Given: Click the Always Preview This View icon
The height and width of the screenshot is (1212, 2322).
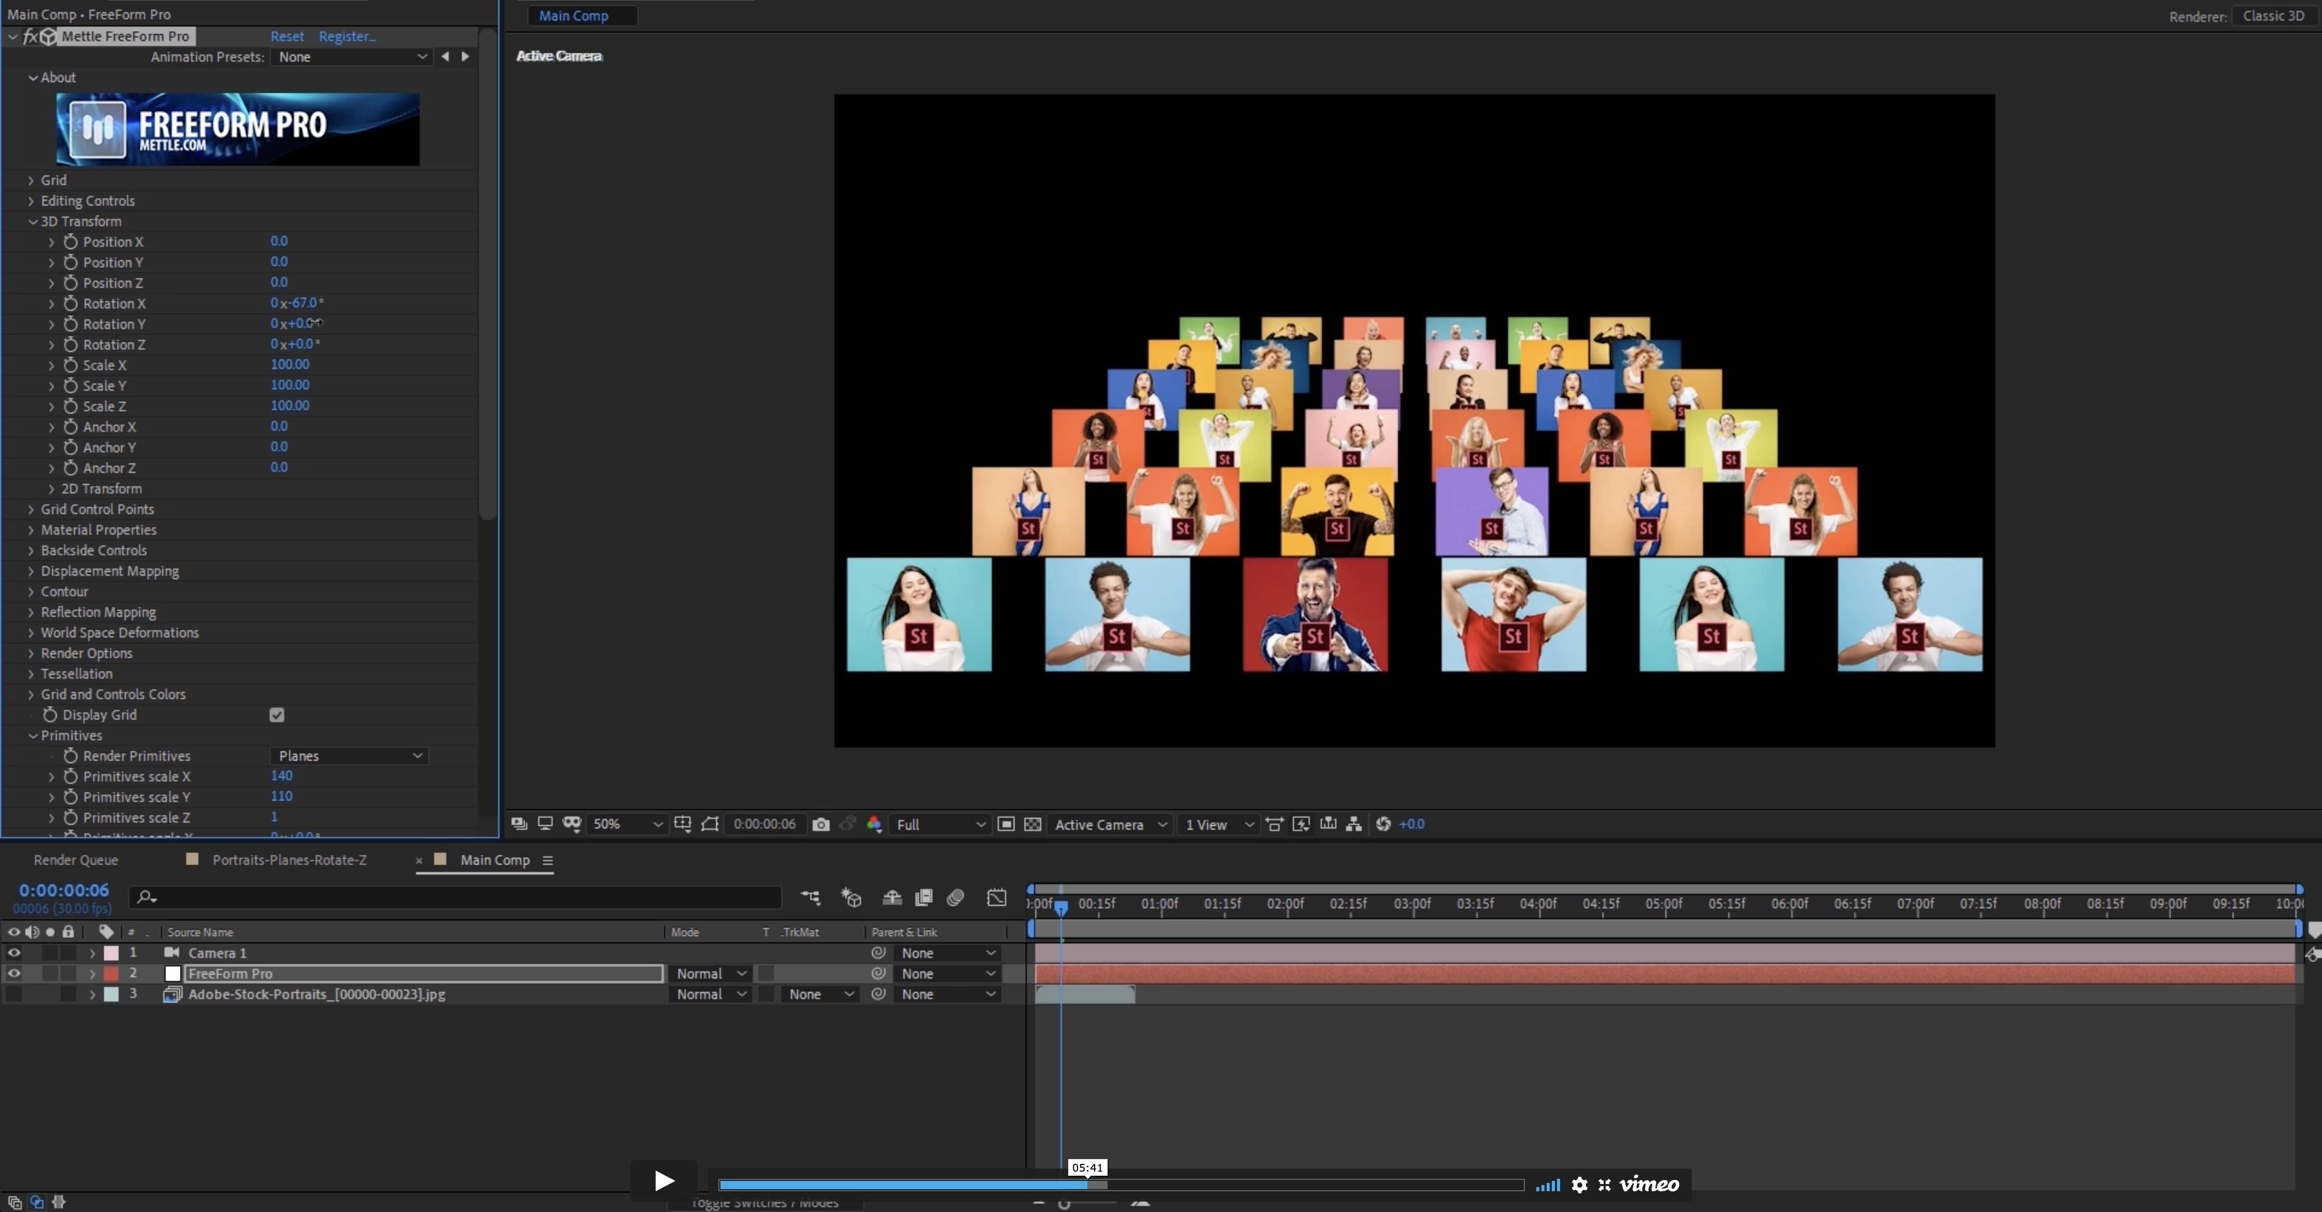Looking at the screenshot, I should (519, 824).
